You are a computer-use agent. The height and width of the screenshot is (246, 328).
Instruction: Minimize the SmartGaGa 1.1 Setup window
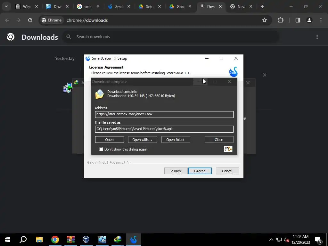click(x=207, y=58)
